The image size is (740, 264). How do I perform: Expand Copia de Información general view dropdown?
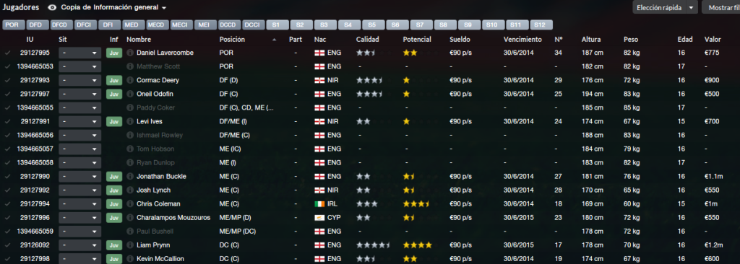[164, 8]
